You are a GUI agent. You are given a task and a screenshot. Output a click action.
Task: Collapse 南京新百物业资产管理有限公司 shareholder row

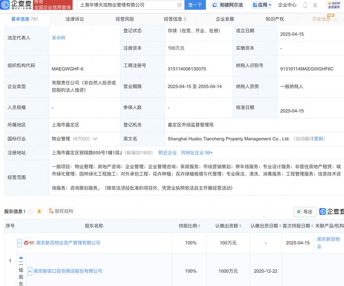(x=20, y=243)
